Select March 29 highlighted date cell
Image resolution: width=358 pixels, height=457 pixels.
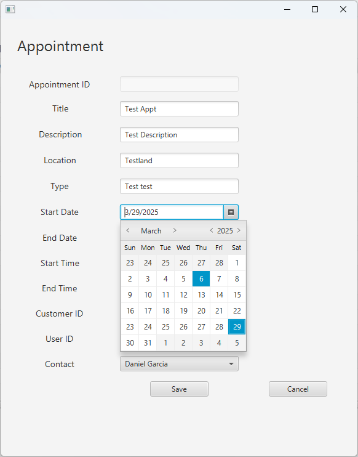(237, 326)
